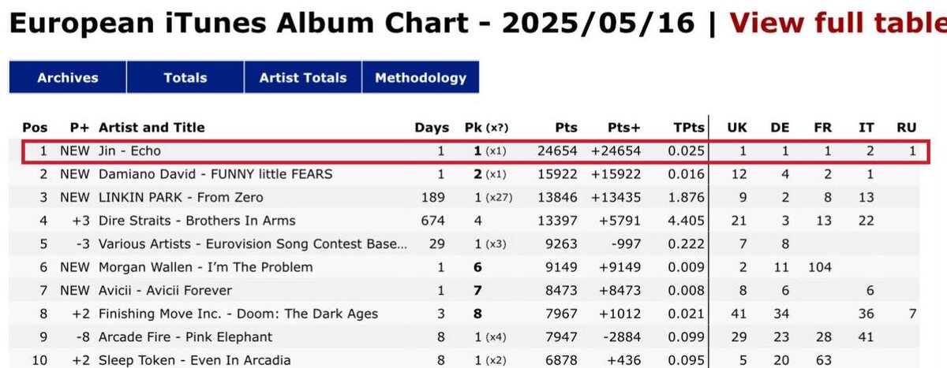This screenshot has height=368, width=947.
Task: Open Arcade Fire - Pink Elephant entry
Action: coord(185,336)
